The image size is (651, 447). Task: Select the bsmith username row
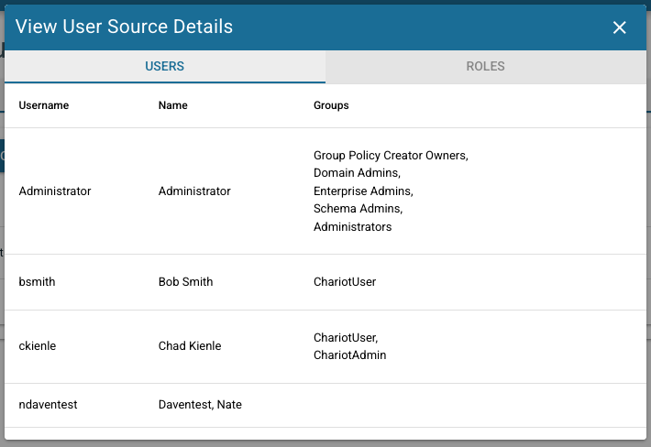click(x=325, y=282)
